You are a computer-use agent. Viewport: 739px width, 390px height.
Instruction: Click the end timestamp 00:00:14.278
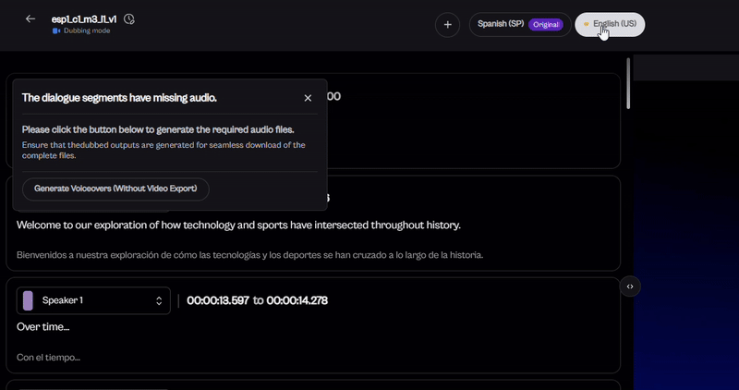pyautogui.click(x=297, y=300)
